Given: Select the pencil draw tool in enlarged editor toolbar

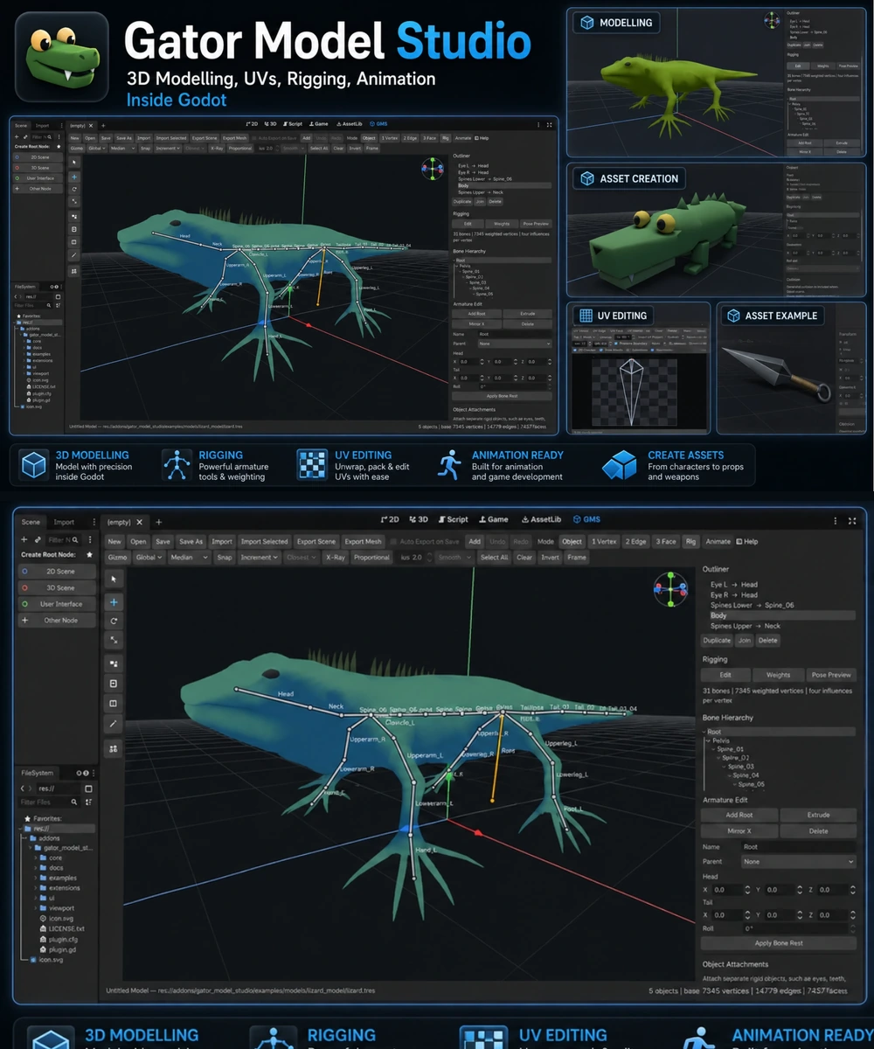Looking at the screenshot, I should coord(114,724).
